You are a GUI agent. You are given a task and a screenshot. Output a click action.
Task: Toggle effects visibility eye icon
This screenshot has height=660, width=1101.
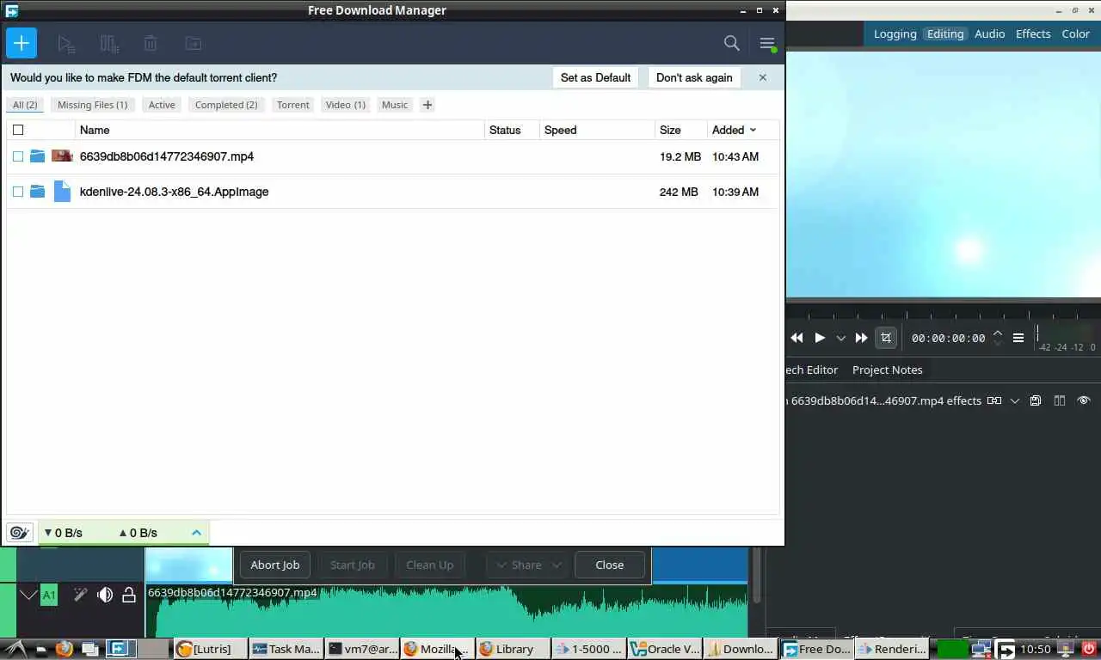[1084, 400]
